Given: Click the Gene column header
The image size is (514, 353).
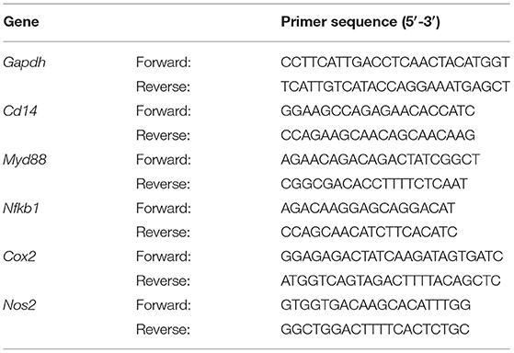Looking at the screenshot, I should click(21, 22).
